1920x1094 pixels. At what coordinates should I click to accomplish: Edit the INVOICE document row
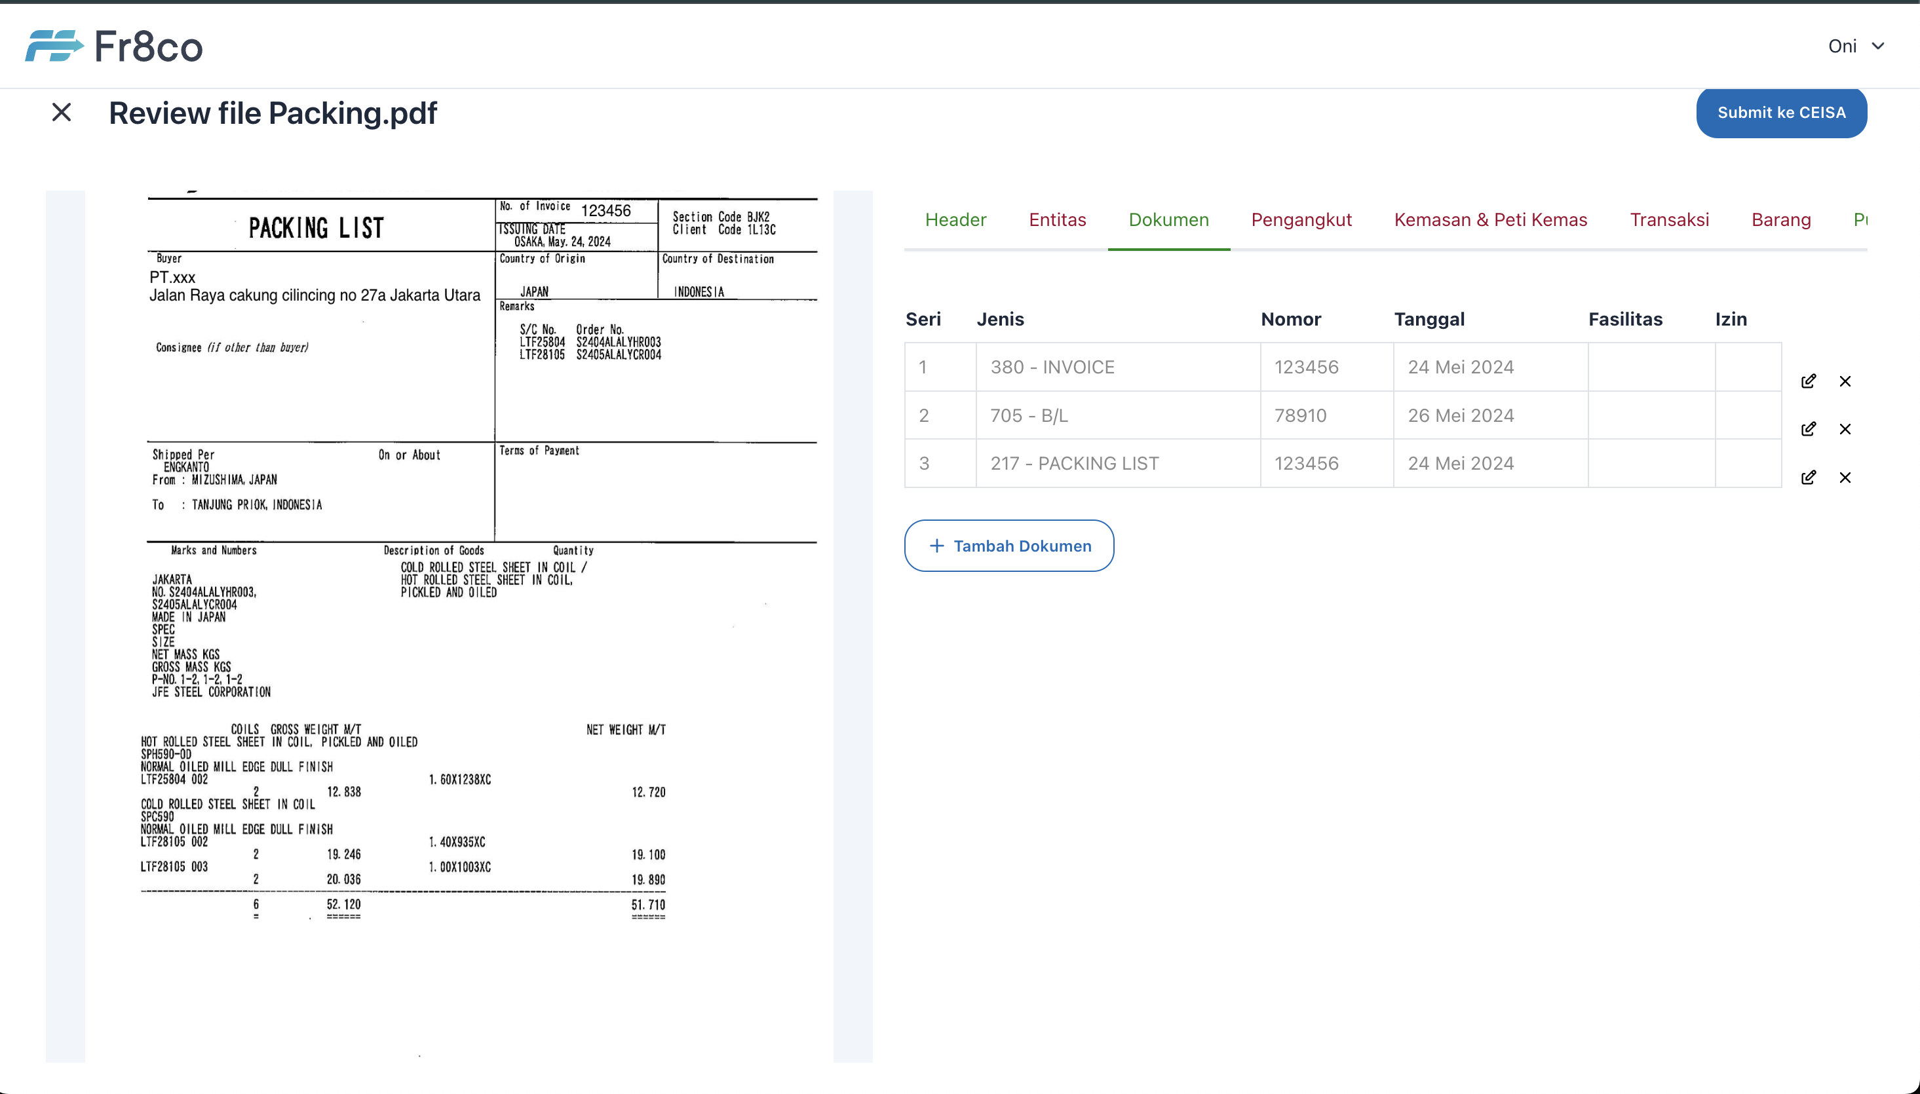coord(1808,381)
